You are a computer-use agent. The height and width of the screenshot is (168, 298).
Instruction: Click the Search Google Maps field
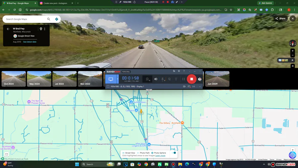click(x=25, y=19)
